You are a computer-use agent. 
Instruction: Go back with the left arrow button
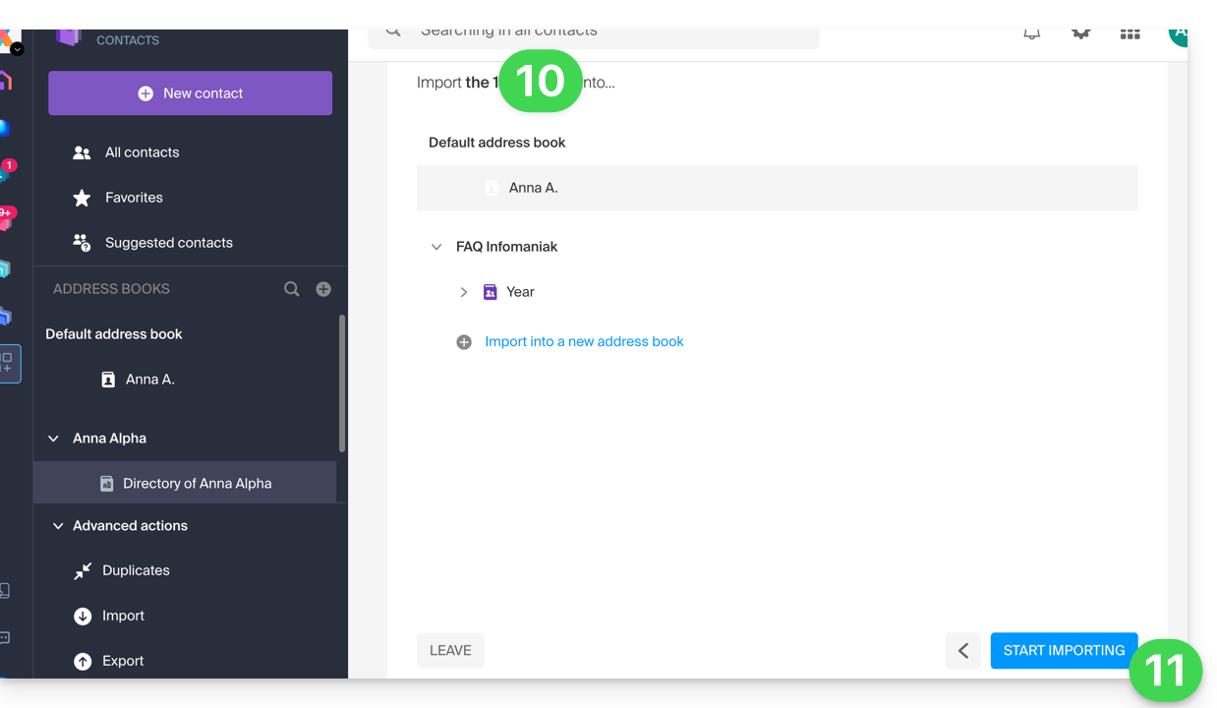point(963,650)
